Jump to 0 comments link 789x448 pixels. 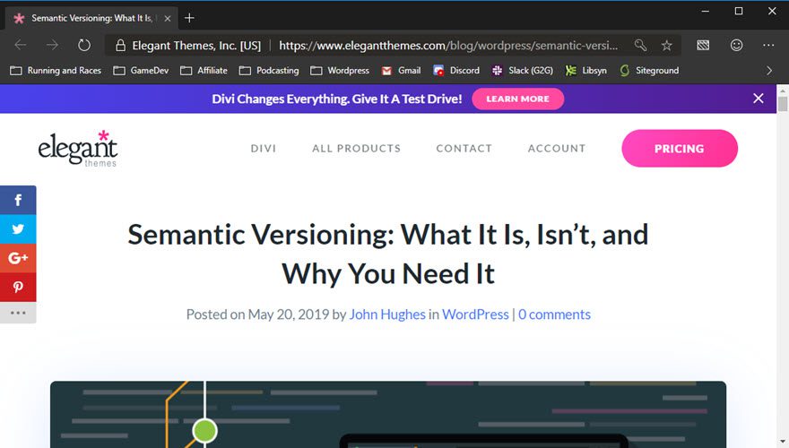(554, 314)
